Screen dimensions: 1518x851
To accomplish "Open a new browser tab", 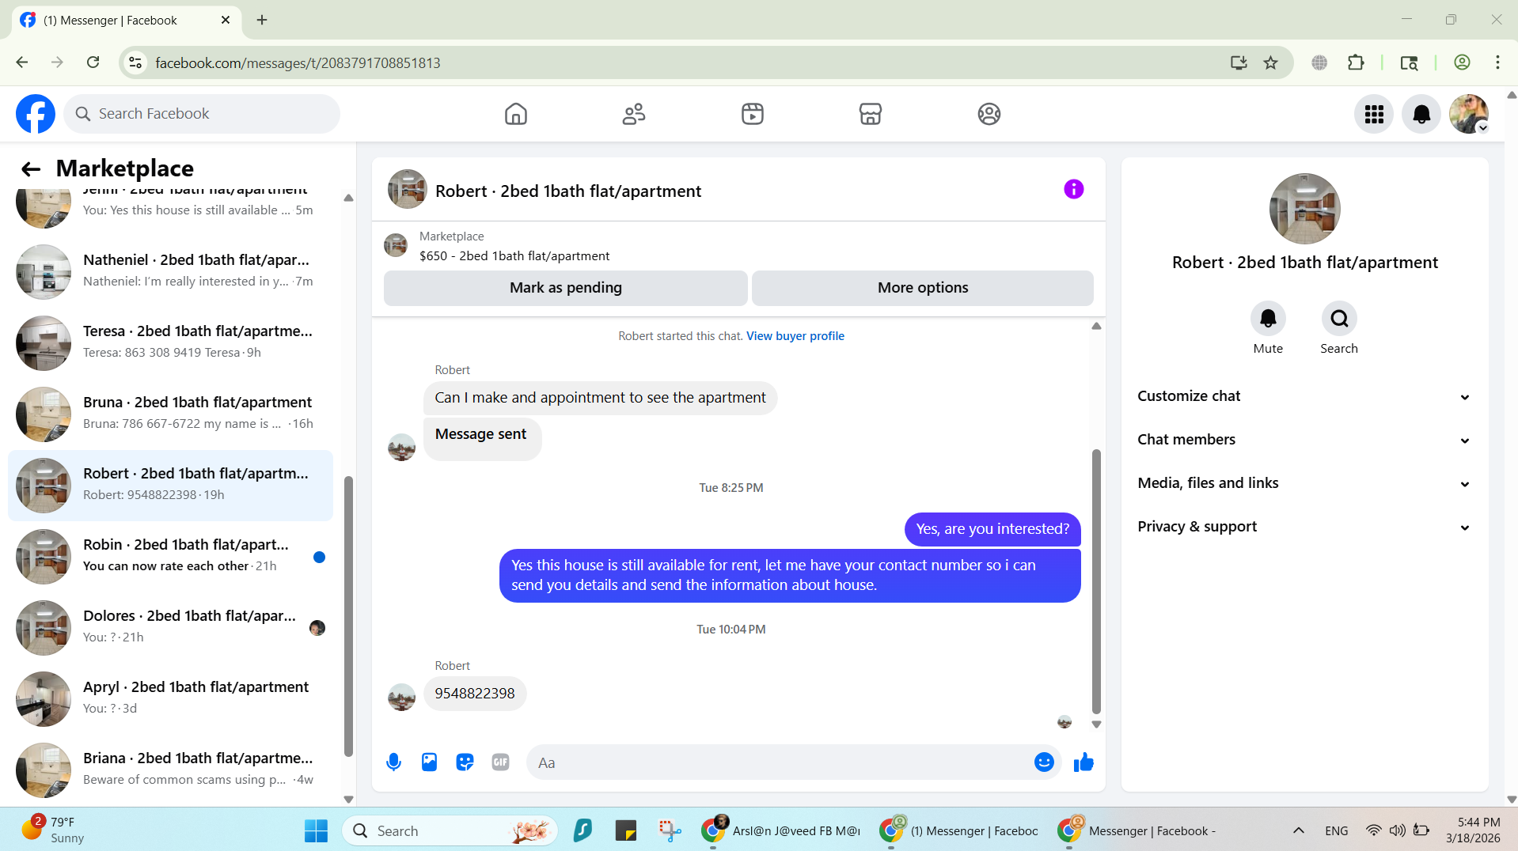I will pyautogui.click(x=262, y=20).
